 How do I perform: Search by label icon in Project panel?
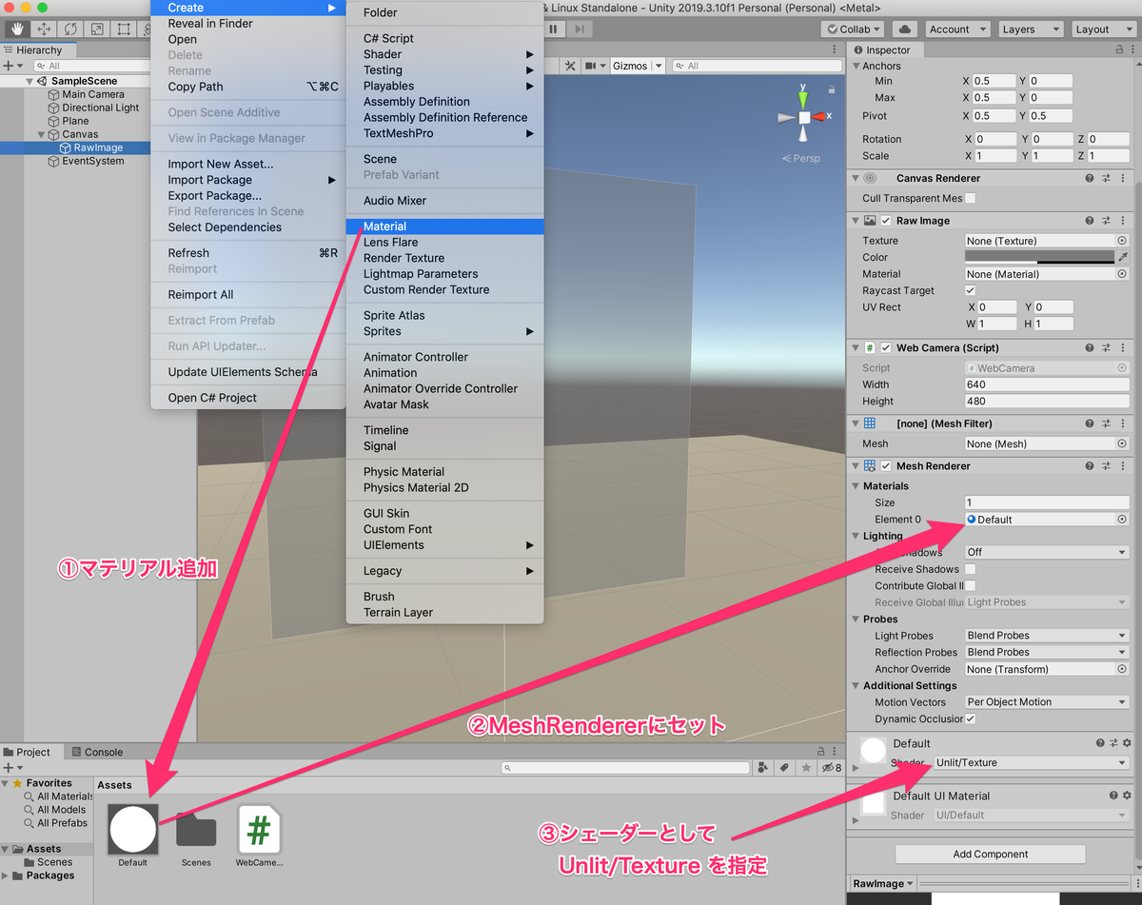click(x=785, y=768)
